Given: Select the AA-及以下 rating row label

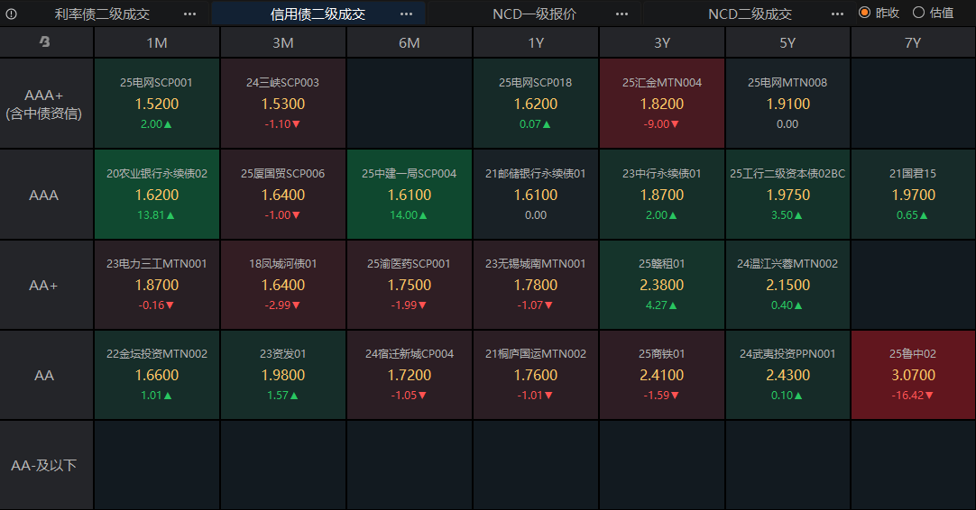Looking at the screenshot, I should coord(45,465).
